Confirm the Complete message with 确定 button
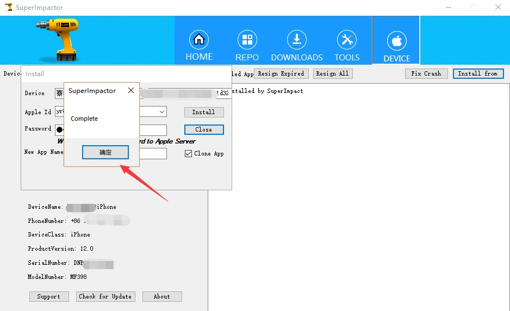510x311 pixels. pyautogui.click(x=105, y=152)
